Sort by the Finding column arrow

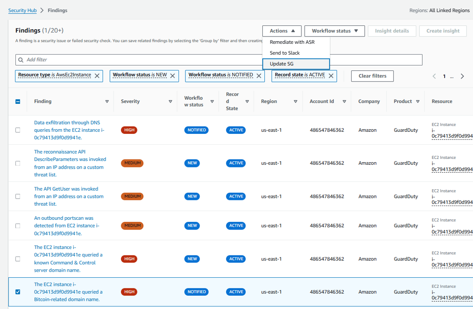[x=107, y=101]
